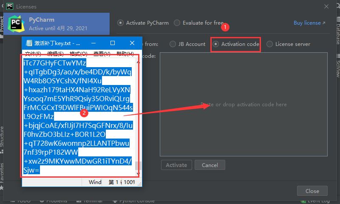
Task: Open the 文件(F) menu in Notepad
Action: tap(33, 54)
